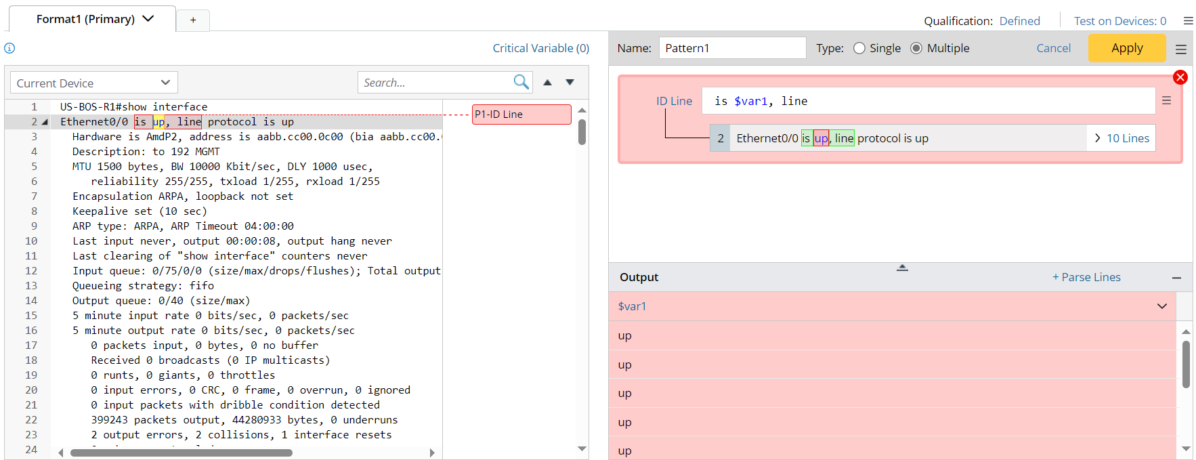Click the search magnifier icon
This screenshot has height=460, width=1196.
coord(520,82)
